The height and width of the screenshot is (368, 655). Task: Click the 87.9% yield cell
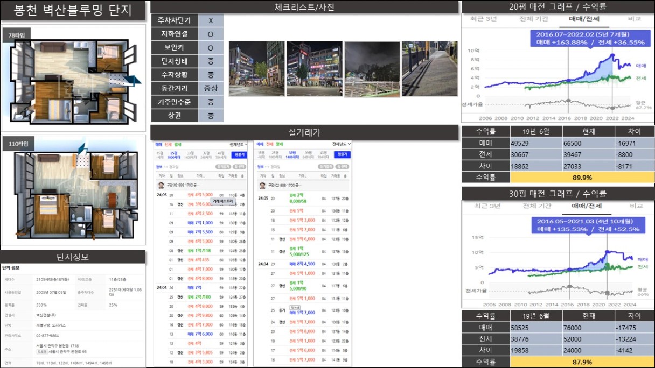[x=582, y=362]
